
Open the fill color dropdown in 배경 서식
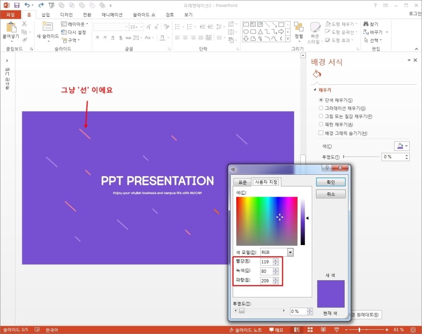pos(406,146)
